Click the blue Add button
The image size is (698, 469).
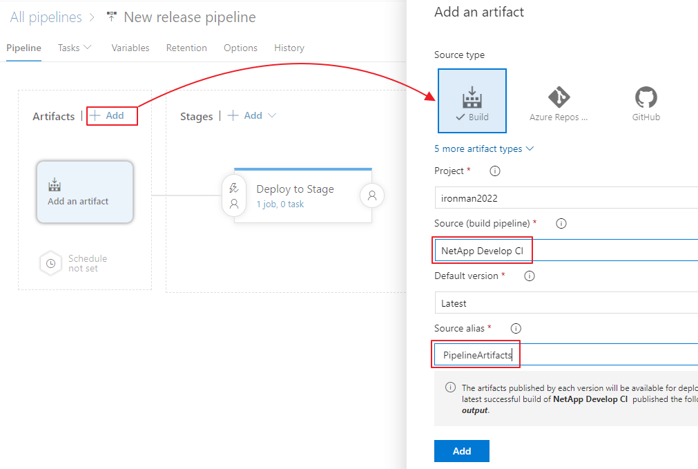point(461,451)
